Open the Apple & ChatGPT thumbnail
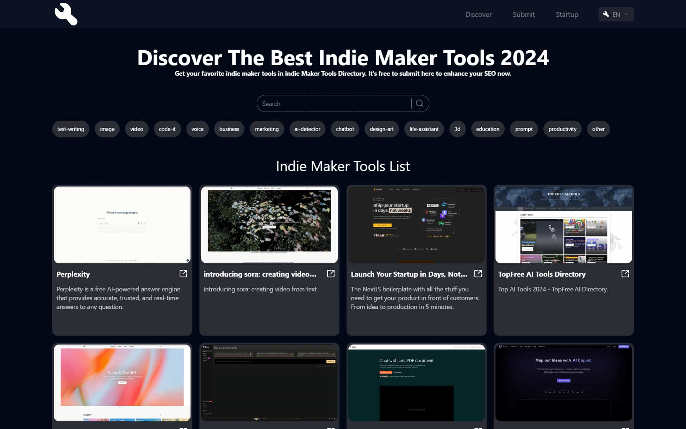Image resolution: width=686 pixels, height=429 pixels. pos(122,383)
